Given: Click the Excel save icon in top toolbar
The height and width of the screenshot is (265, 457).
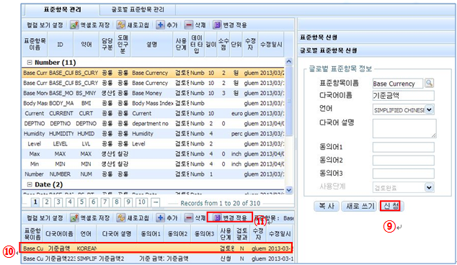Looking at the screenshot, I should [74, 25].
